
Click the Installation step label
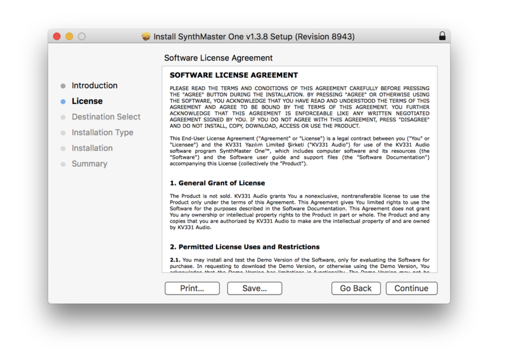click(x=92, y=148)
